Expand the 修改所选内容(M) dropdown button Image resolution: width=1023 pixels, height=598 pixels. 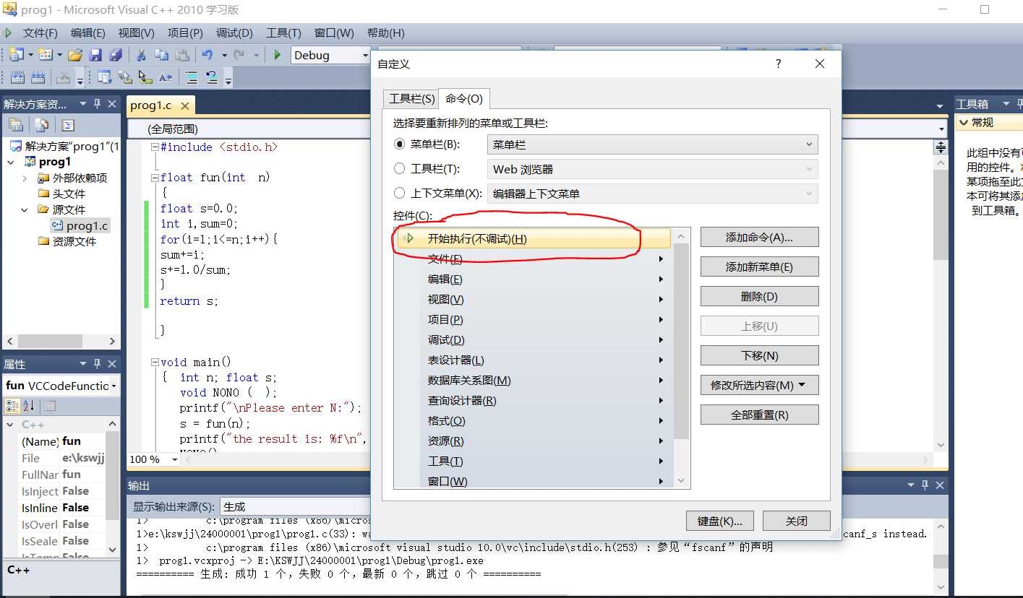(759, 385)
